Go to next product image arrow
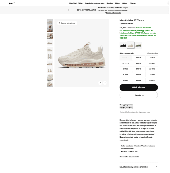 [105, 83]
